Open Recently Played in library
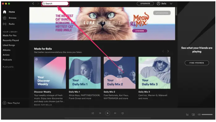This screenshot has height=122, width=216. tap(11, 40)
